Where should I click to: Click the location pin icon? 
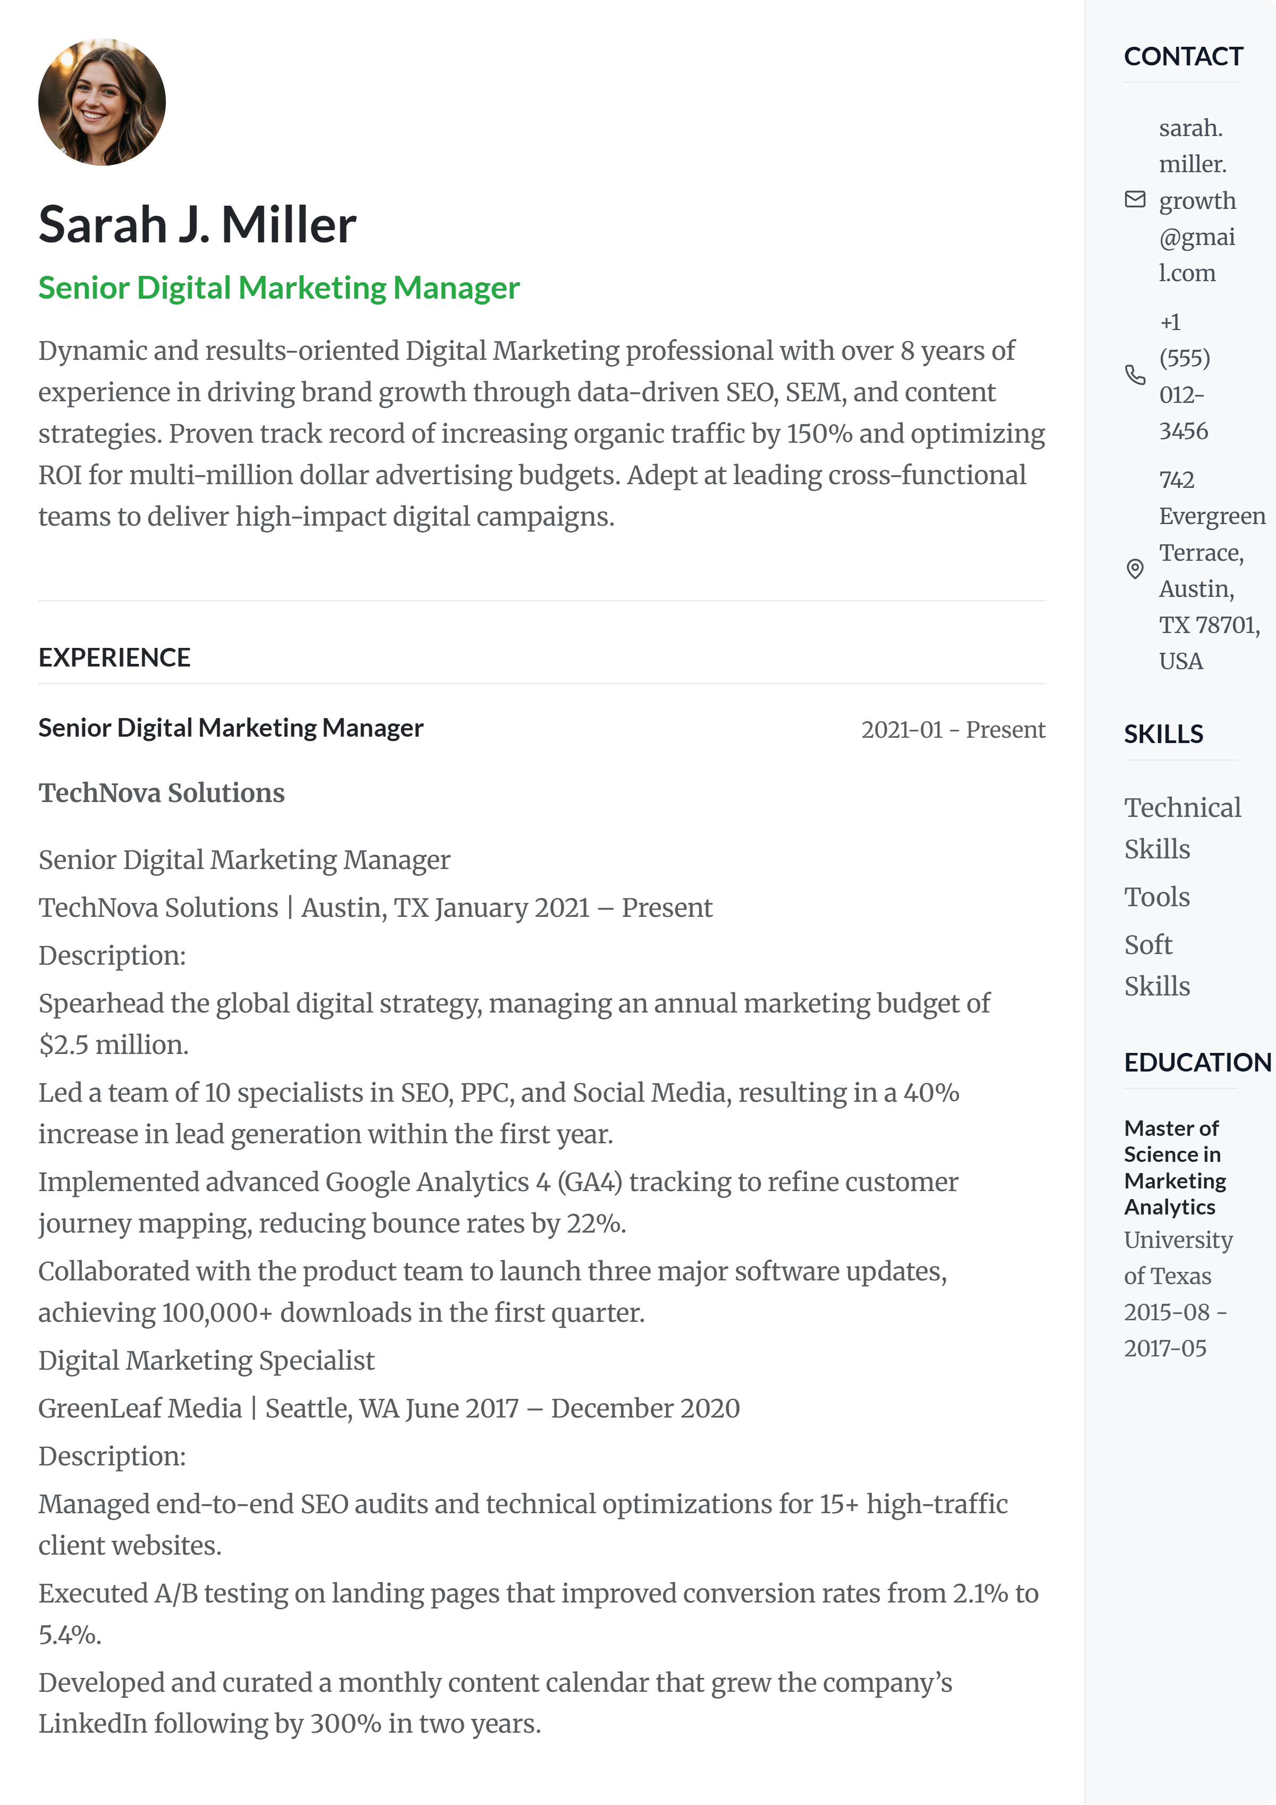pyautogui.click(x=1135, y=568)
